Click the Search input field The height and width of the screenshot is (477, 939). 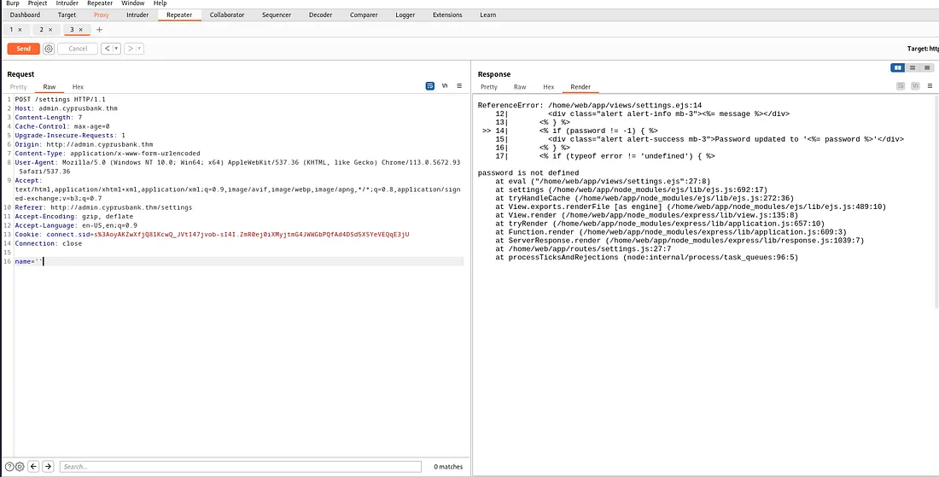coord(240,467)
